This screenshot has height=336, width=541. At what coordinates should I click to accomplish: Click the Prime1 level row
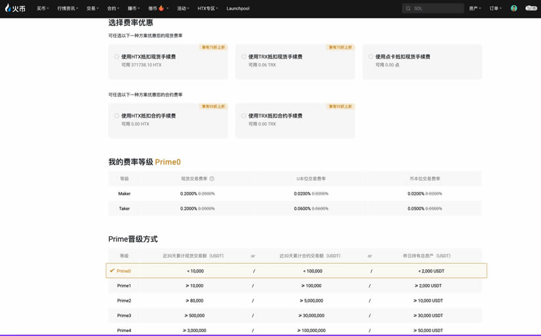[296, 286]
